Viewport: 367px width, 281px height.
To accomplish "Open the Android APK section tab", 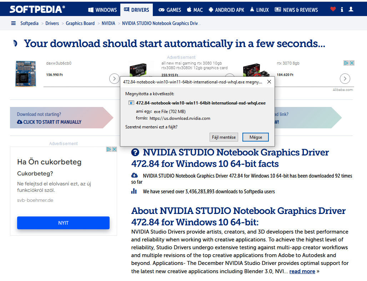I will (x=226, y=10).
